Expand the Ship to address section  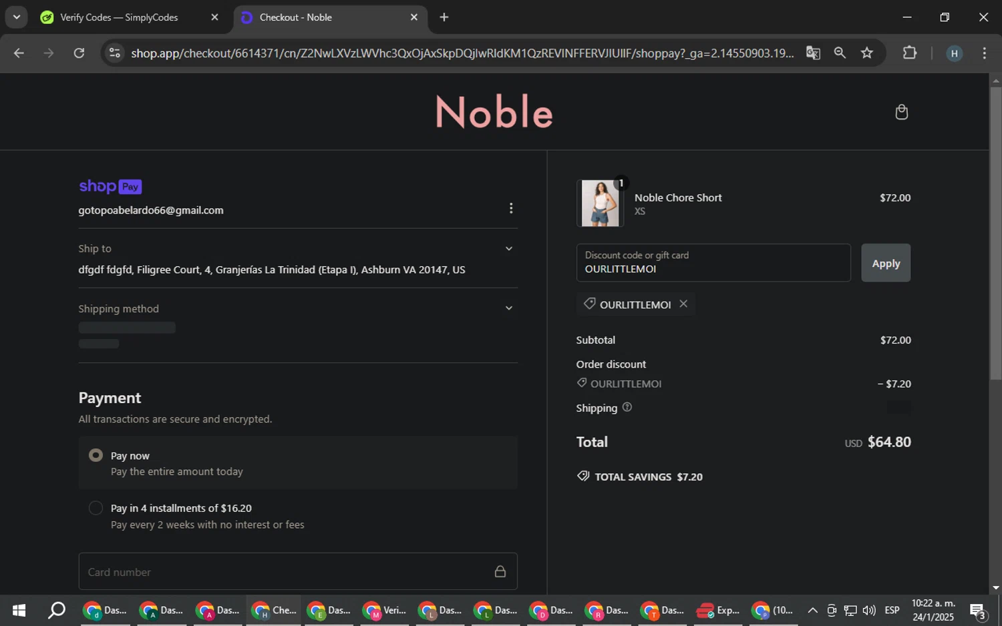click(x=509, y=248)
